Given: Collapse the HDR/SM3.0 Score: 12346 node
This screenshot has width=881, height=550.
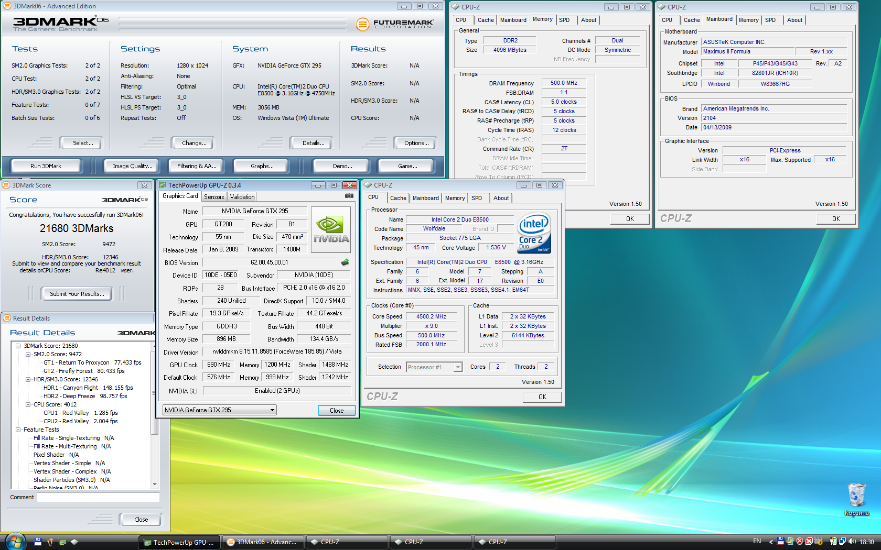Looking at the screenshot, I should pyautogui.click(x=28, y=379).
